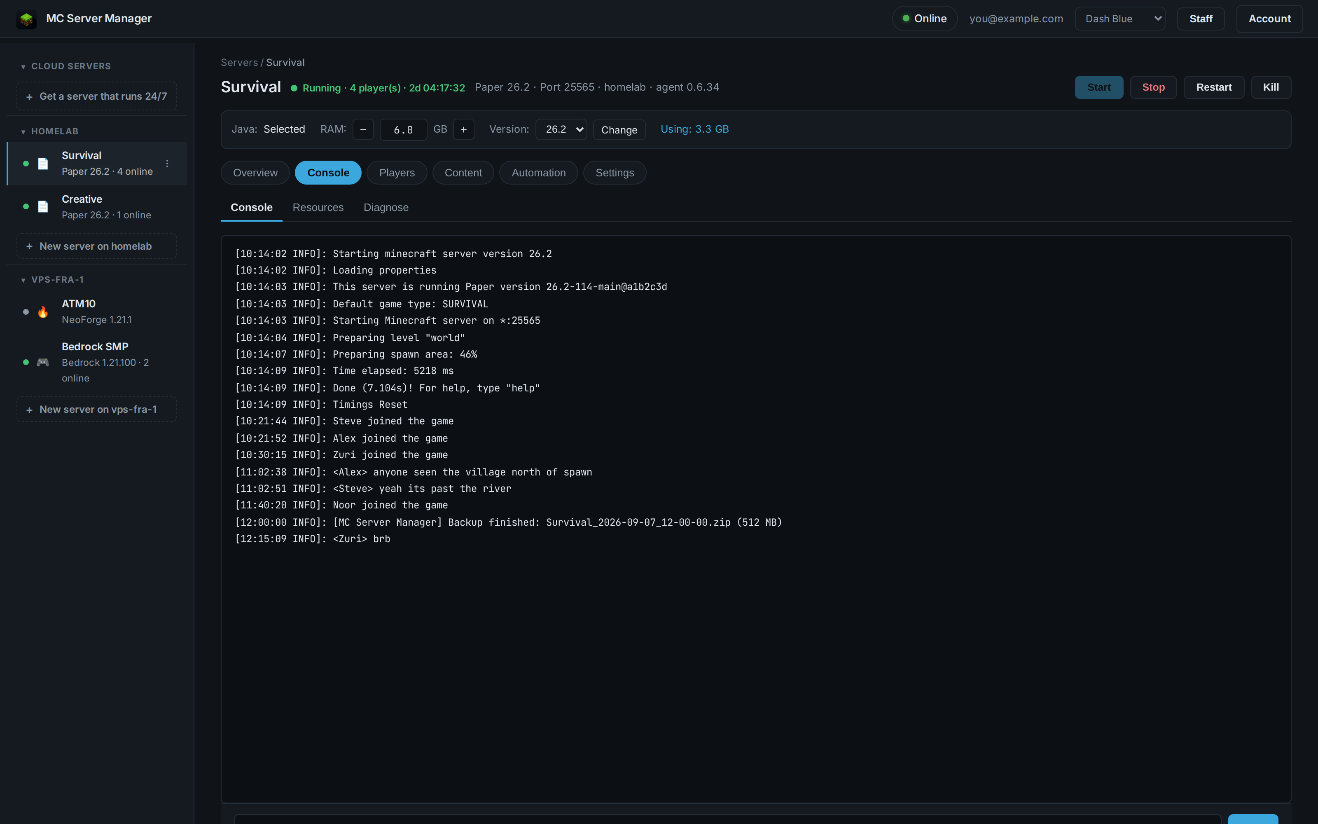Click the log line "Default game type: SURVIVAL"
The width and height of the screenshot is (1318, 824).
362,304
